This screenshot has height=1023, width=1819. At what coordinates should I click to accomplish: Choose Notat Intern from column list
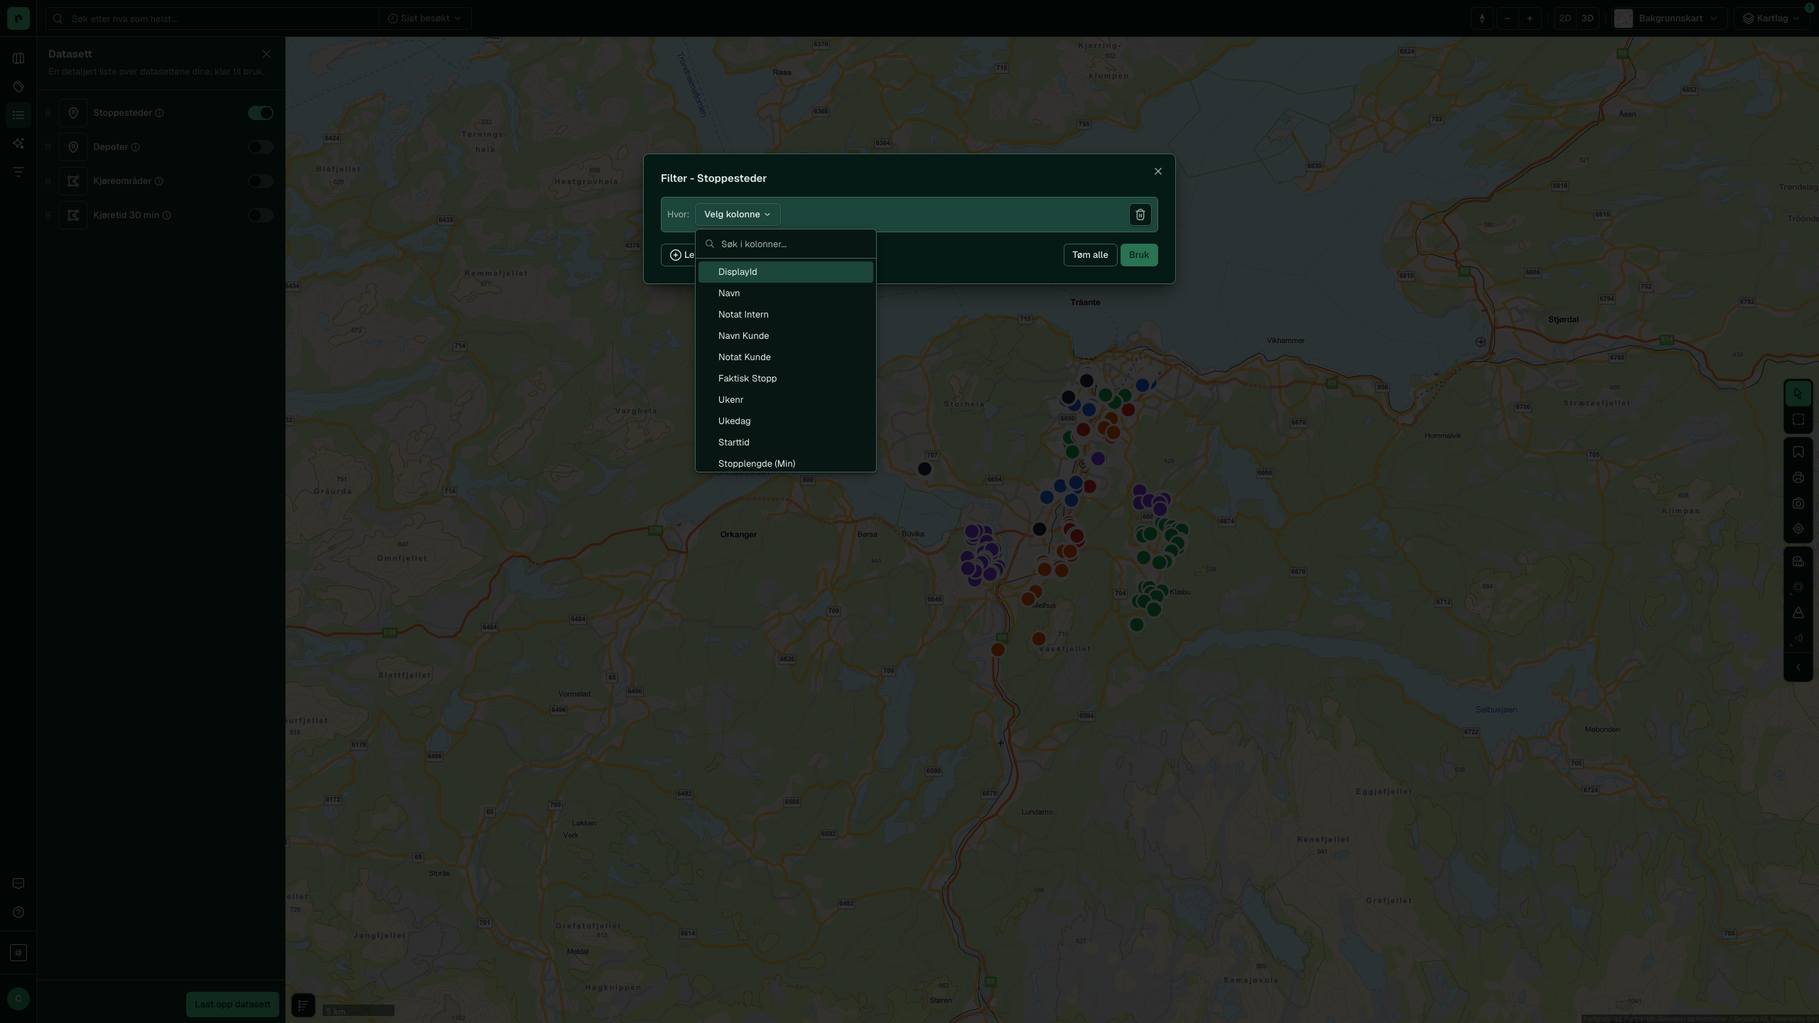point(785,315)
